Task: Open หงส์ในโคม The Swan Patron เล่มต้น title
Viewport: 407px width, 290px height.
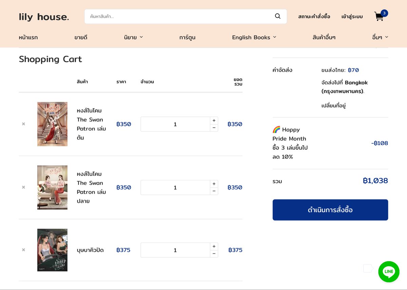Action: coord(91,124)
